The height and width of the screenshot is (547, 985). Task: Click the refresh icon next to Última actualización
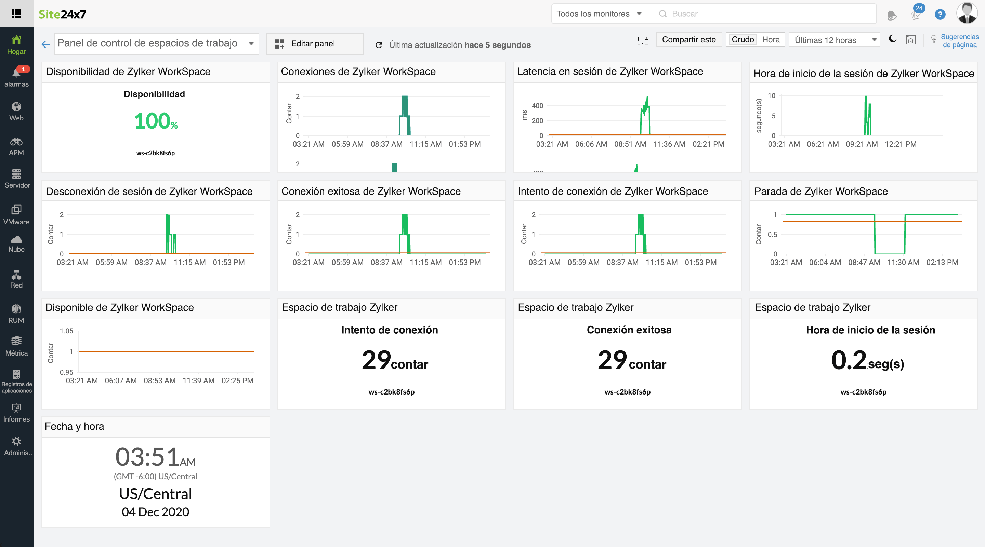pyautogui.click(x=379, y=44)
